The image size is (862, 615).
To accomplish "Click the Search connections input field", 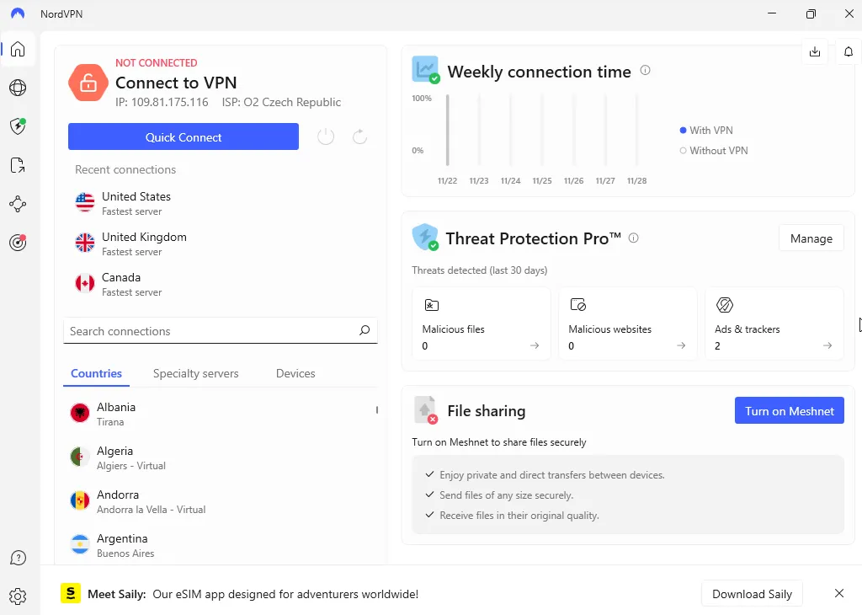I will click(x=210, y=331).
